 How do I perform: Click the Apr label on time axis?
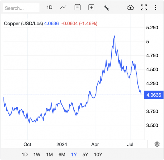tap(95, 145)
